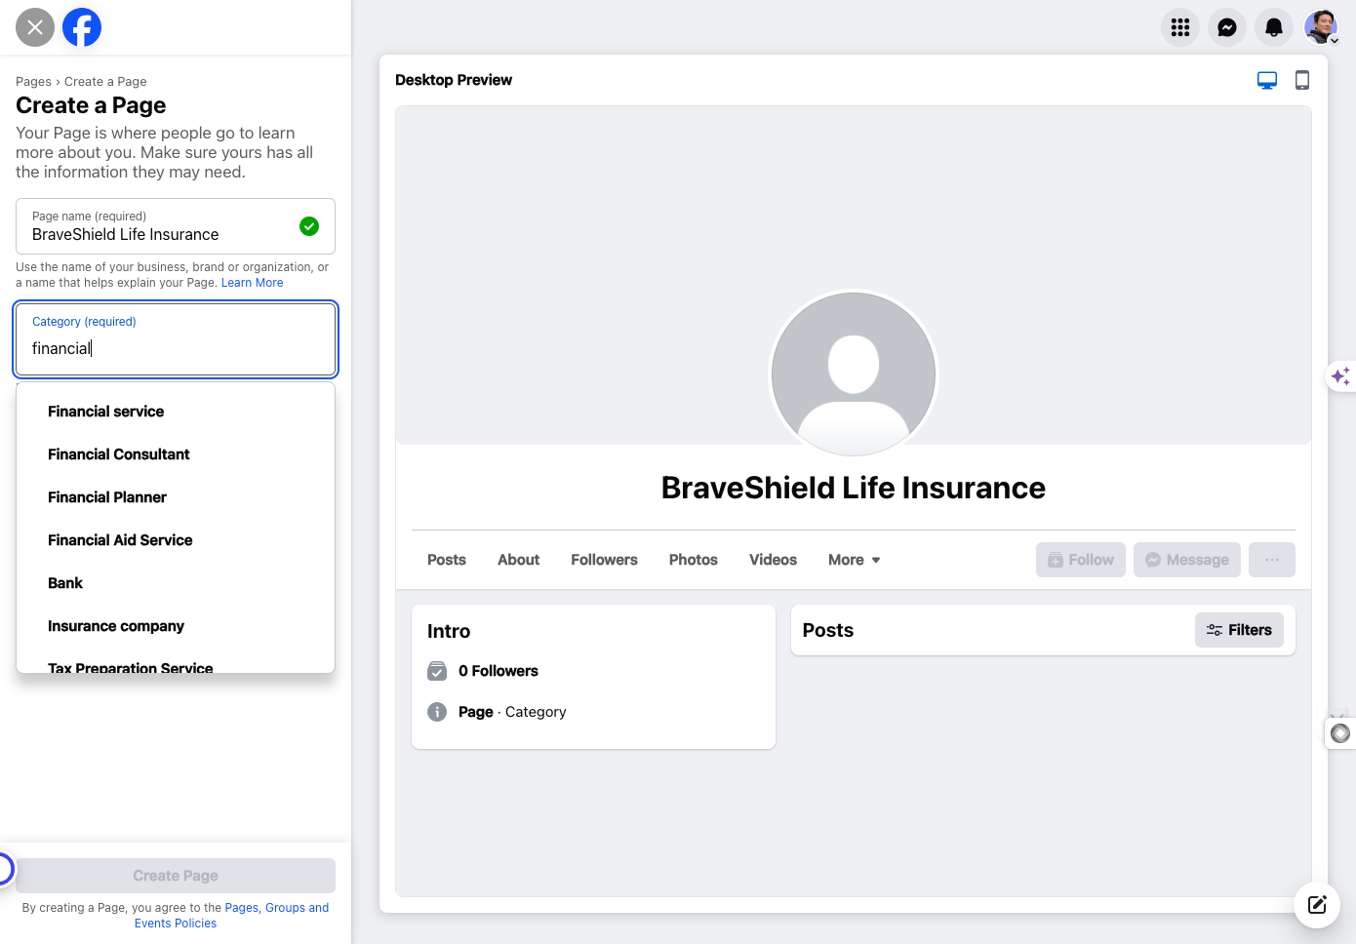1356x944 pixels.
Task: Open the sparkle AI assistant icon
Action: click(x=1341, y=375)
